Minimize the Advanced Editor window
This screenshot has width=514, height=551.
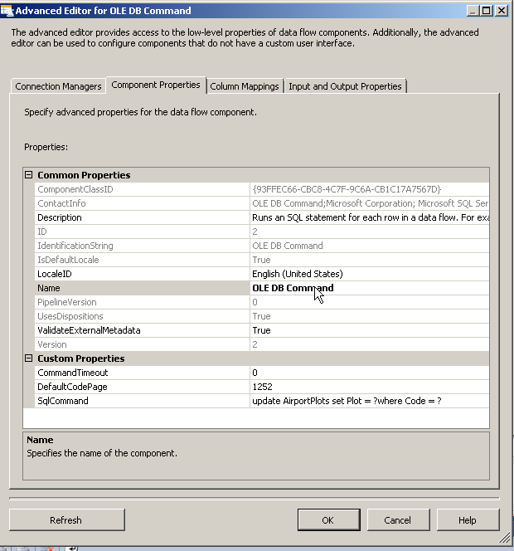point(473,11)
